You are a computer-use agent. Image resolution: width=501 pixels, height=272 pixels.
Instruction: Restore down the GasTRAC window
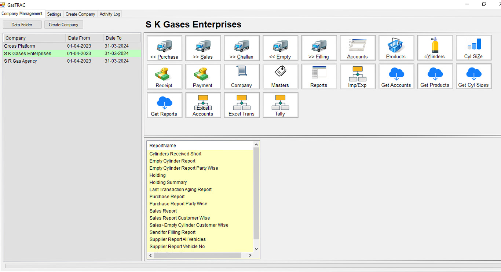[484, 4]
